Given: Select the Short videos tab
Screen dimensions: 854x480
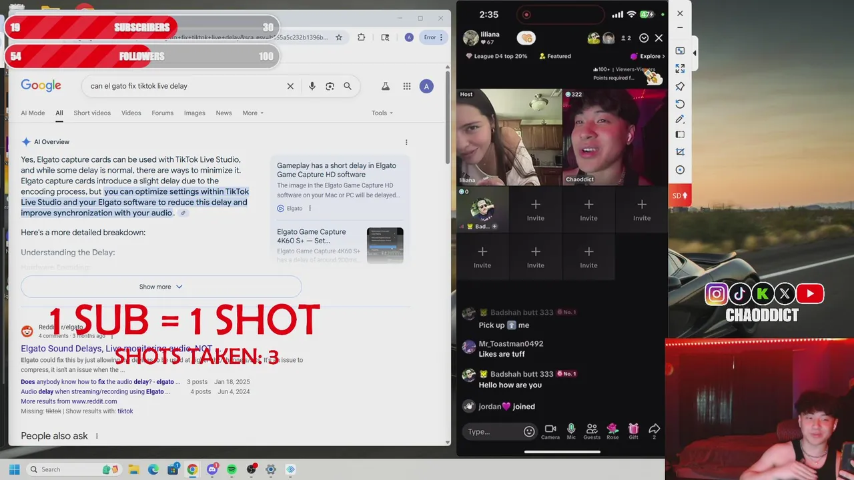Looking at the screenshot, I should coord(92,113).
